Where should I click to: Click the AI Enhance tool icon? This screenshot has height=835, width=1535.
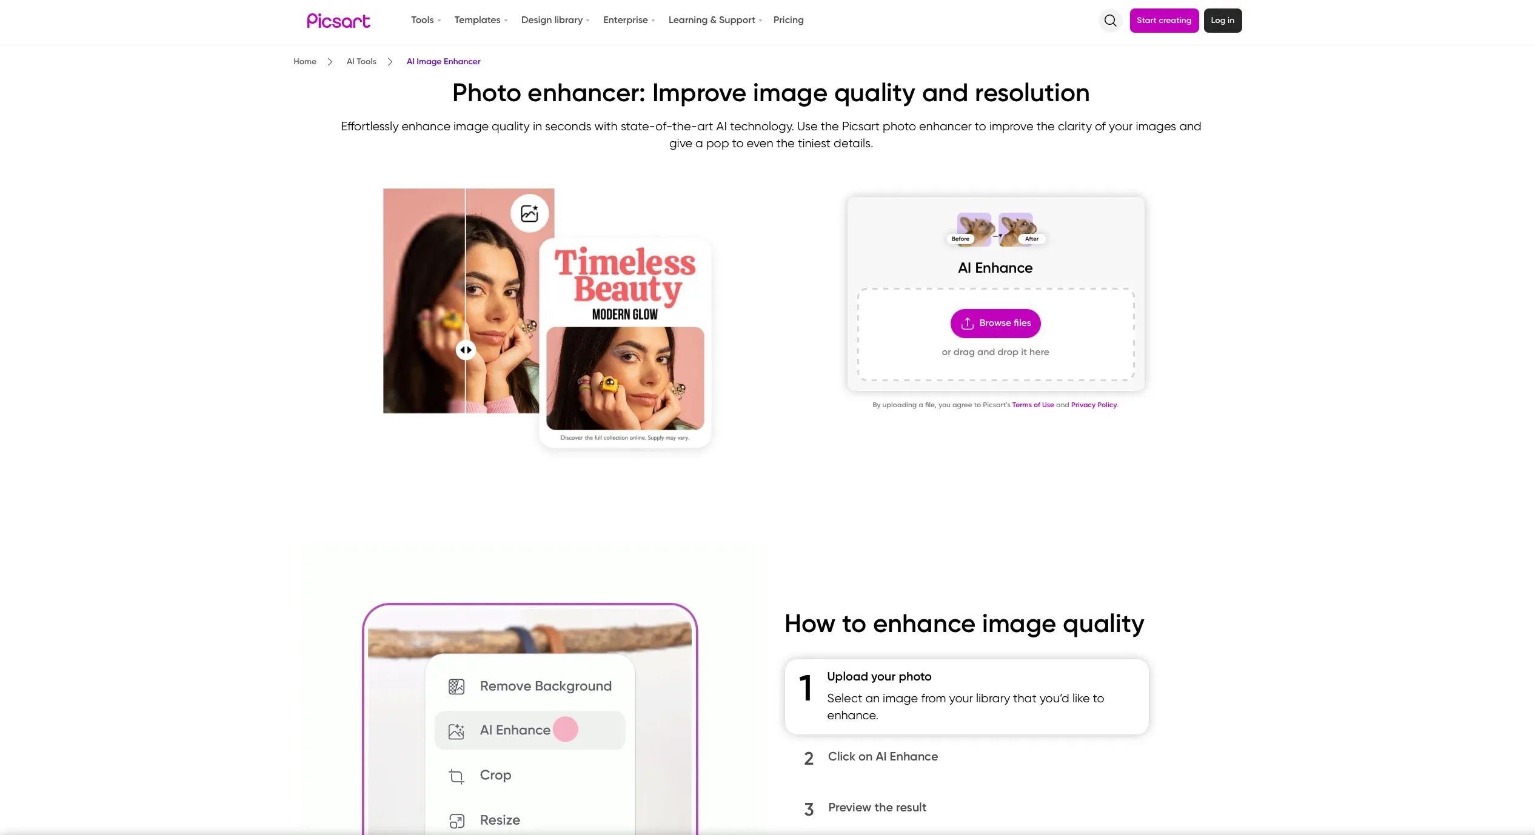click(456, 730)
